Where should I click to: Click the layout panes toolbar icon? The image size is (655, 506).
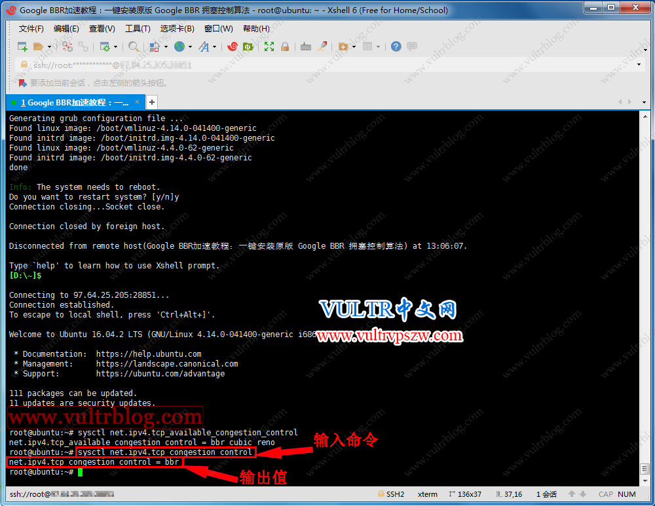tap(367, 46)
